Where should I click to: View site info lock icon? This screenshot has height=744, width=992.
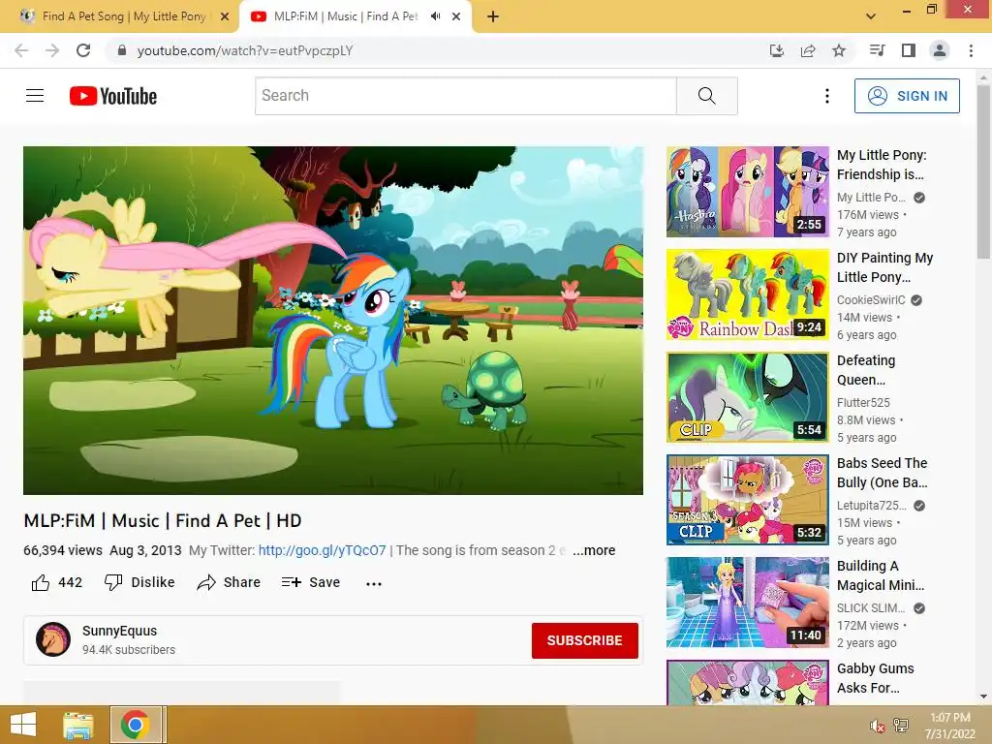pos(122,50)
